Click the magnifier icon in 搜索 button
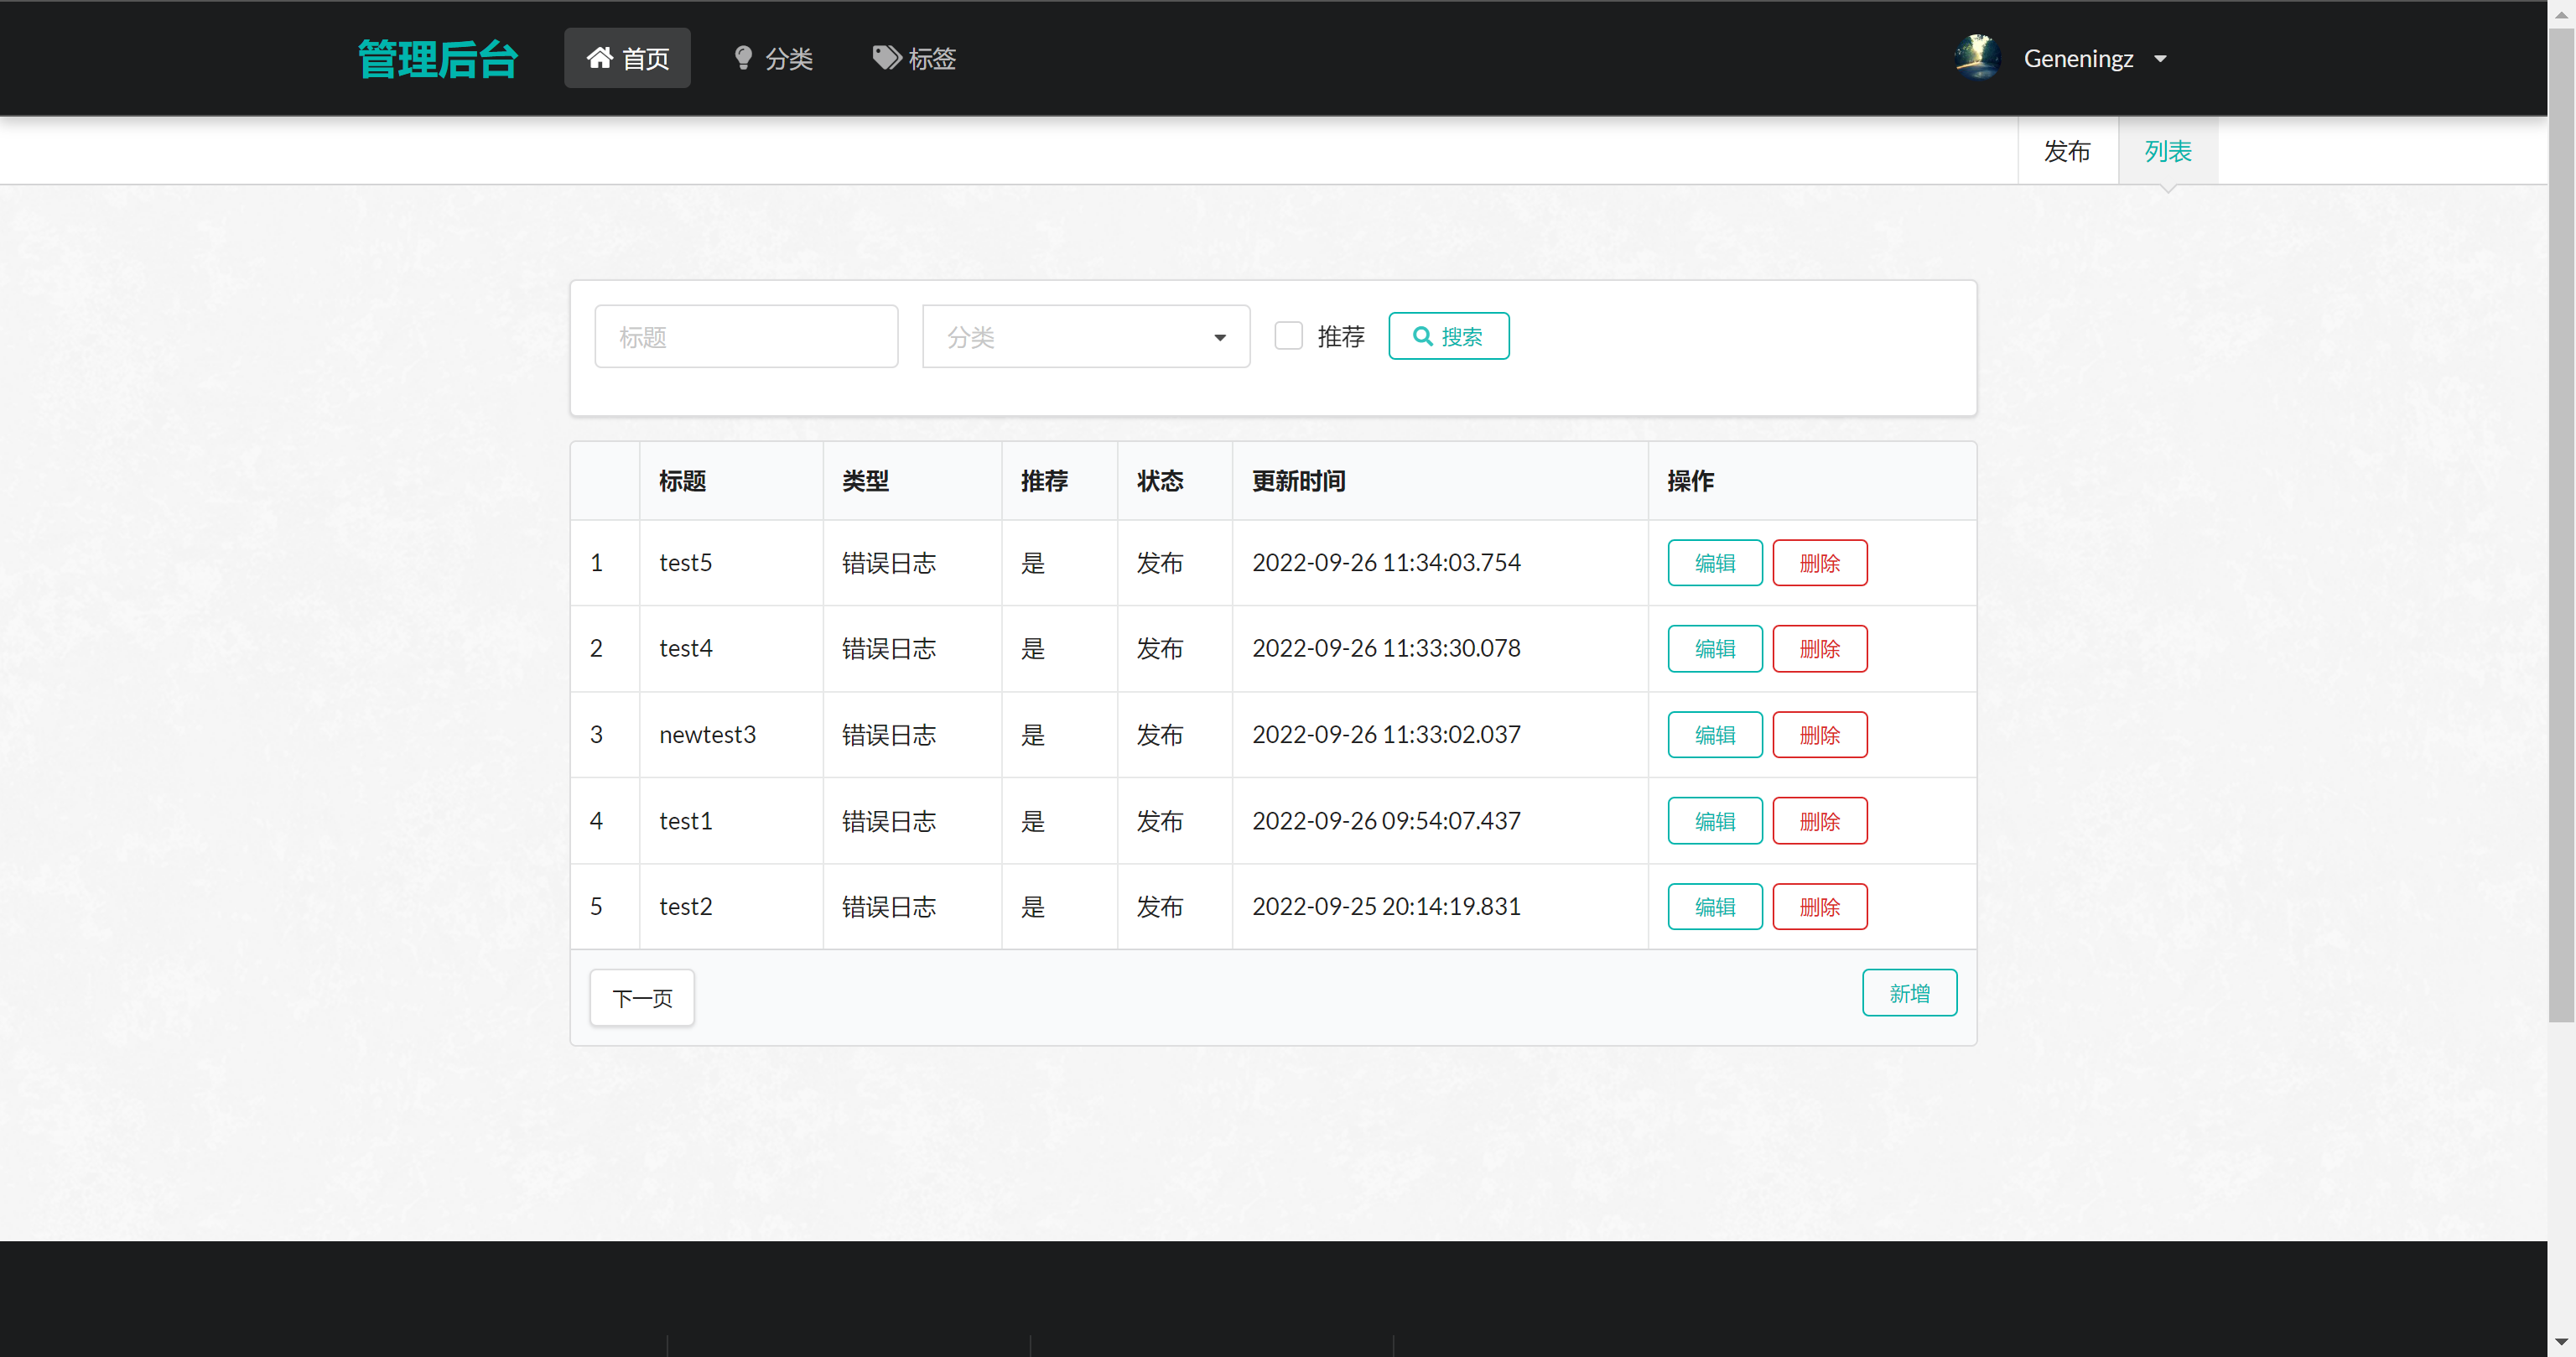 pyautogui.click(x=1424, y=336)
